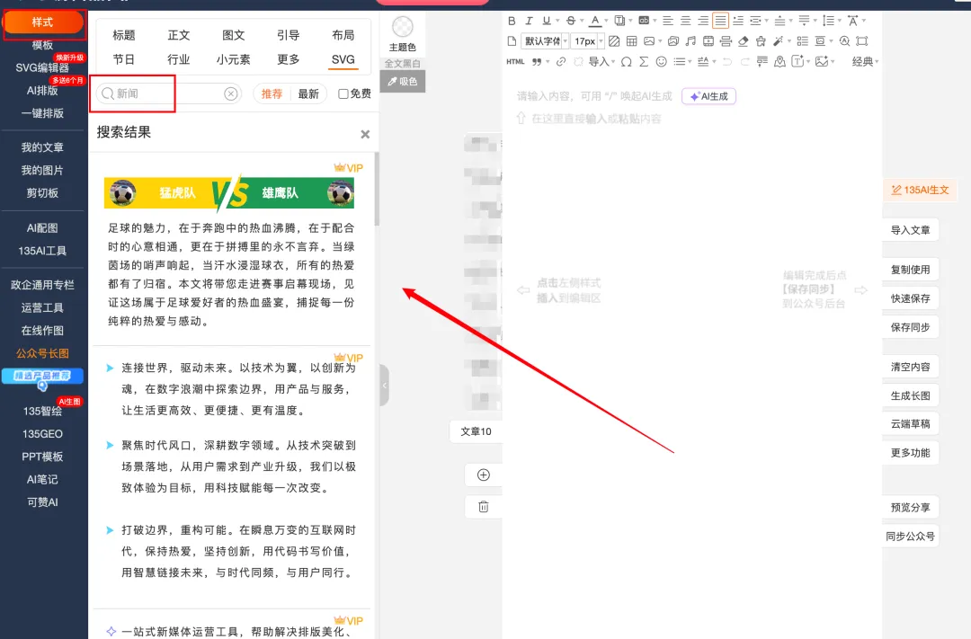Add a new article with the plus icon

click(x=484, y=475)
